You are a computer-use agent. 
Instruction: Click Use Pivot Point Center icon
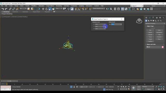point(65,9)
